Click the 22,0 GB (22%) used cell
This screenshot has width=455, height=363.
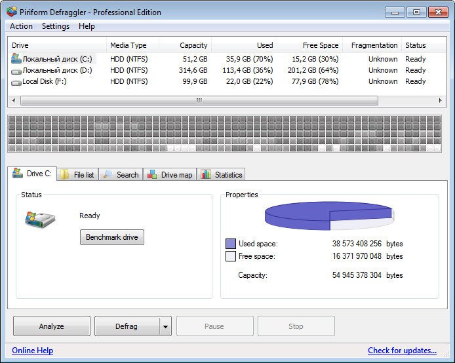coord(250,81)
